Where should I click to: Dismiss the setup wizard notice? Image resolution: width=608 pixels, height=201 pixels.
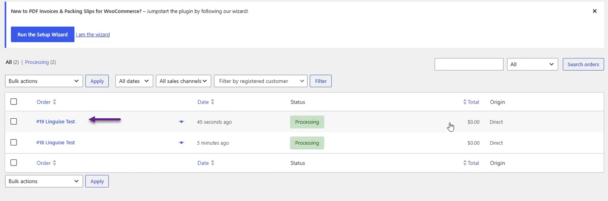595,11
